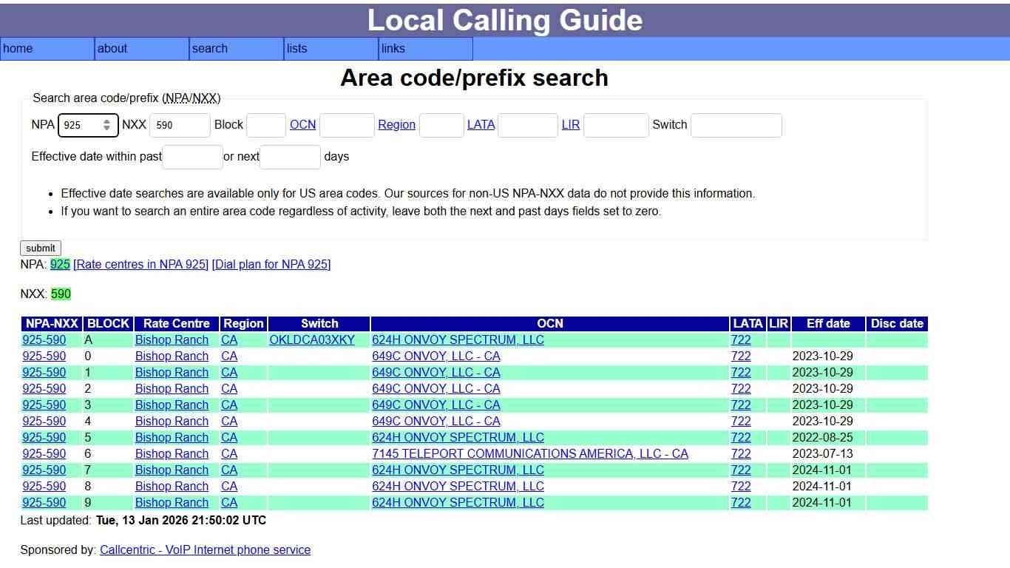Open the Region reference link
1010x568 pixels.
[x=396, y=124]
